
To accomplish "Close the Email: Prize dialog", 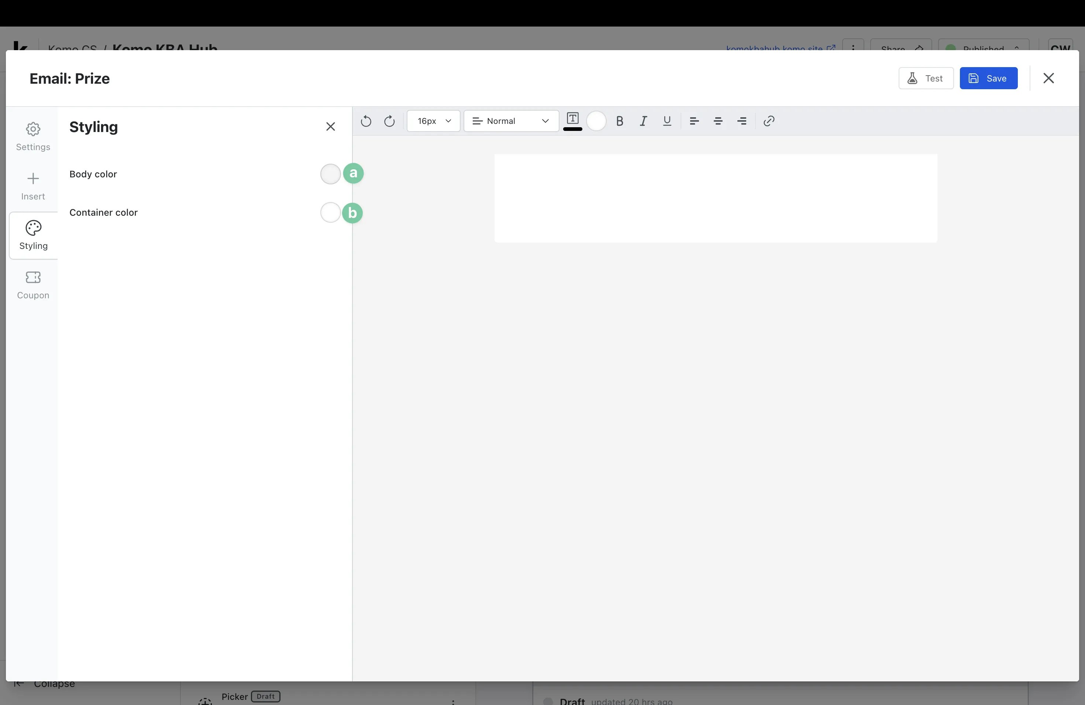I will (1048, 78).
